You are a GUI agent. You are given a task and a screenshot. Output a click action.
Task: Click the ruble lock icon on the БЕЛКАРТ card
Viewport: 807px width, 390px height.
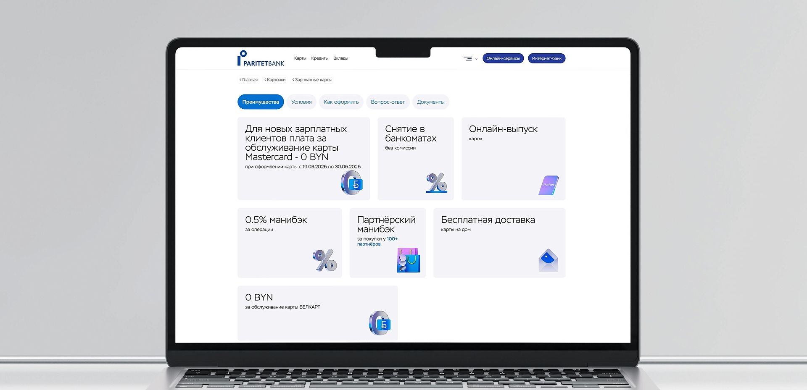[380, 322]
